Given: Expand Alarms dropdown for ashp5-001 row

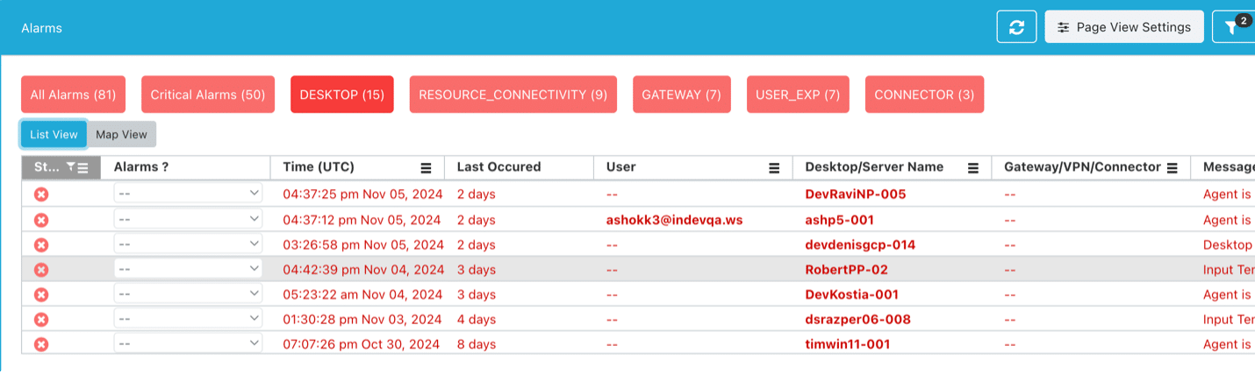Looking at the screenshot, I should [188, 219].
